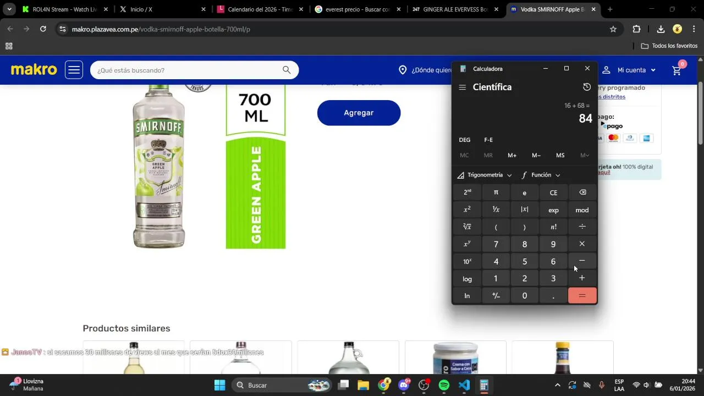Bookmark this page with the star icon
704x396 pixels.
pos(613,29)
